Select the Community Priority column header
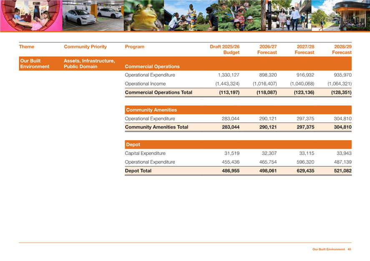370x261 pixels. point(85,47)
